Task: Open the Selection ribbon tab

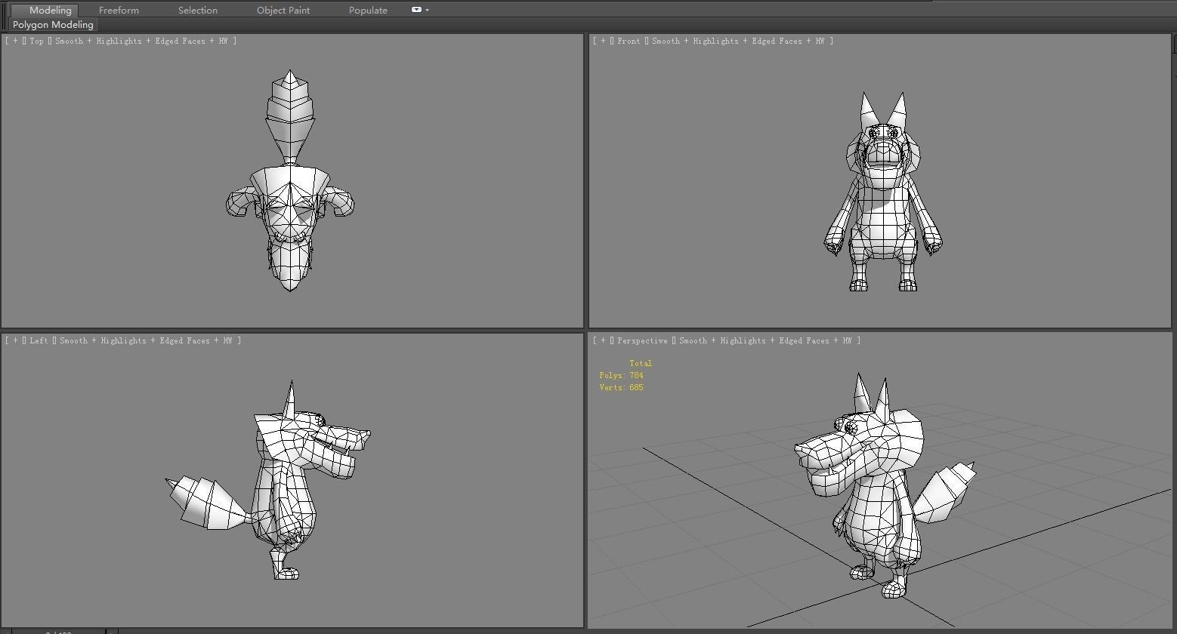Action: point(198,10)
